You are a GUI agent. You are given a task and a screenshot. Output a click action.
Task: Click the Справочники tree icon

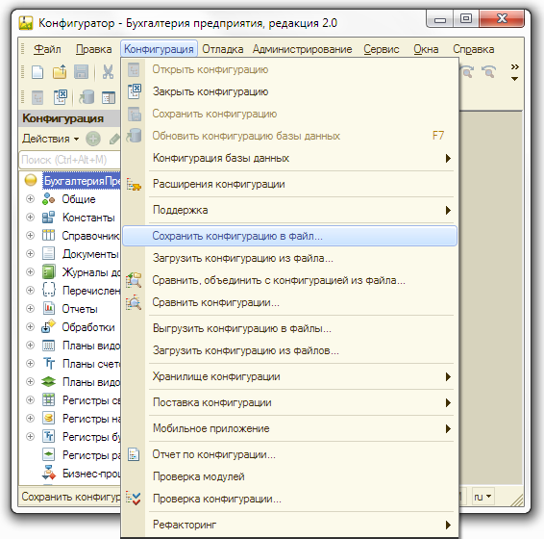[x=48, y=235]
